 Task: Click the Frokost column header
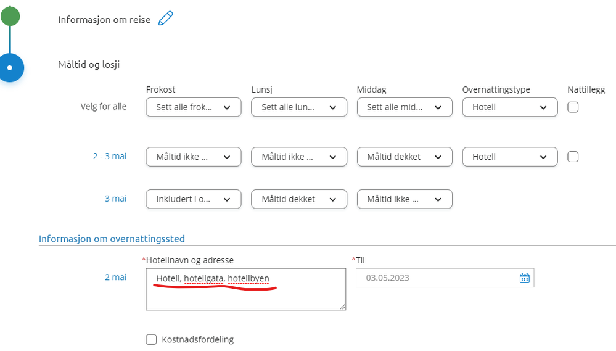pos(160,89)
